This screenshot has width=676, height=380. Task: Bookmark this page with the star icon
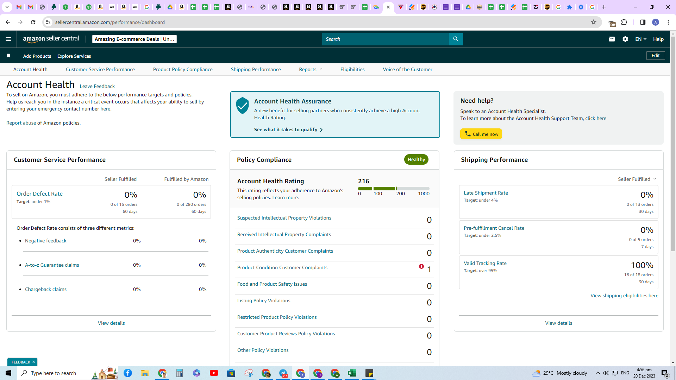[594, 22]
